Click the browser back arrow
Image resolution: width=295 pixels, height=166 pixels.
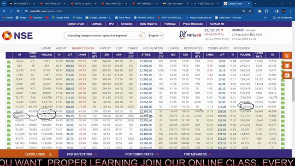[4, 11]
